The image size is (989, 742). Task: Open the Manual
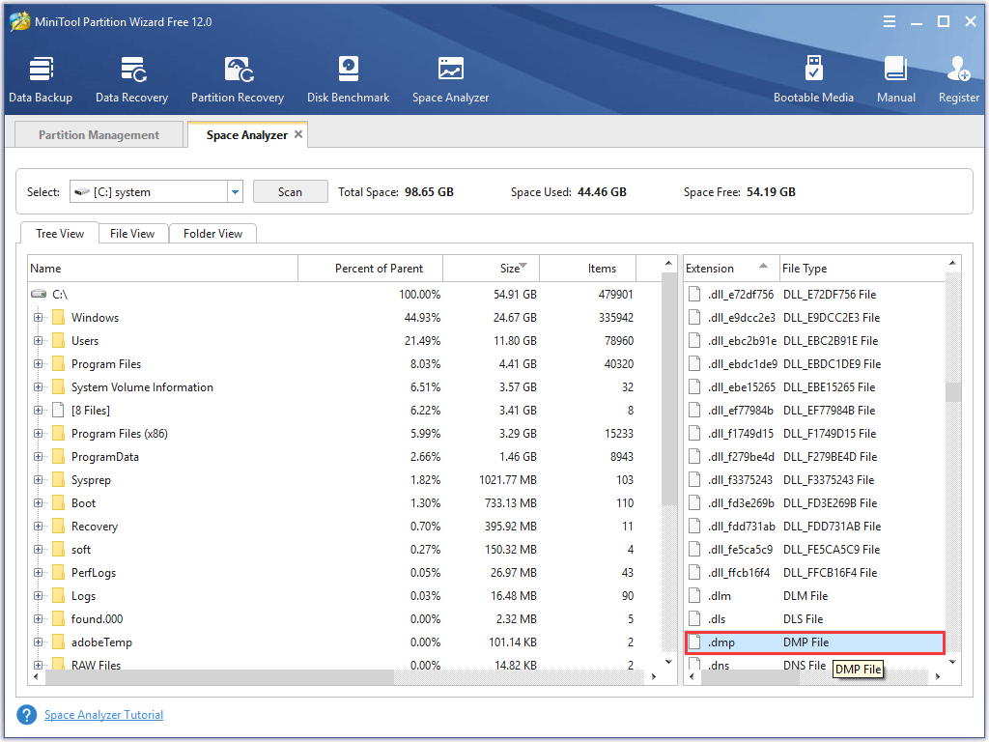pos(896,79)
